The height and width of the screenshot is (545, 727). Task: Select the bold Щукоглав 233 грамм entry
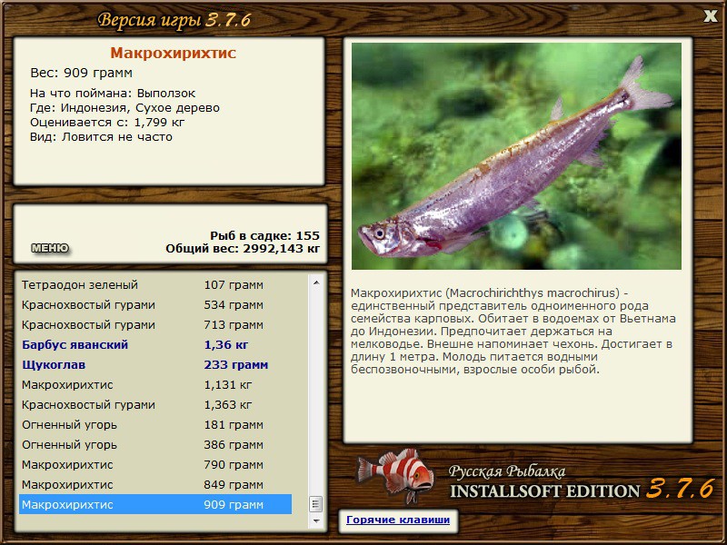(x=155, y=365)
